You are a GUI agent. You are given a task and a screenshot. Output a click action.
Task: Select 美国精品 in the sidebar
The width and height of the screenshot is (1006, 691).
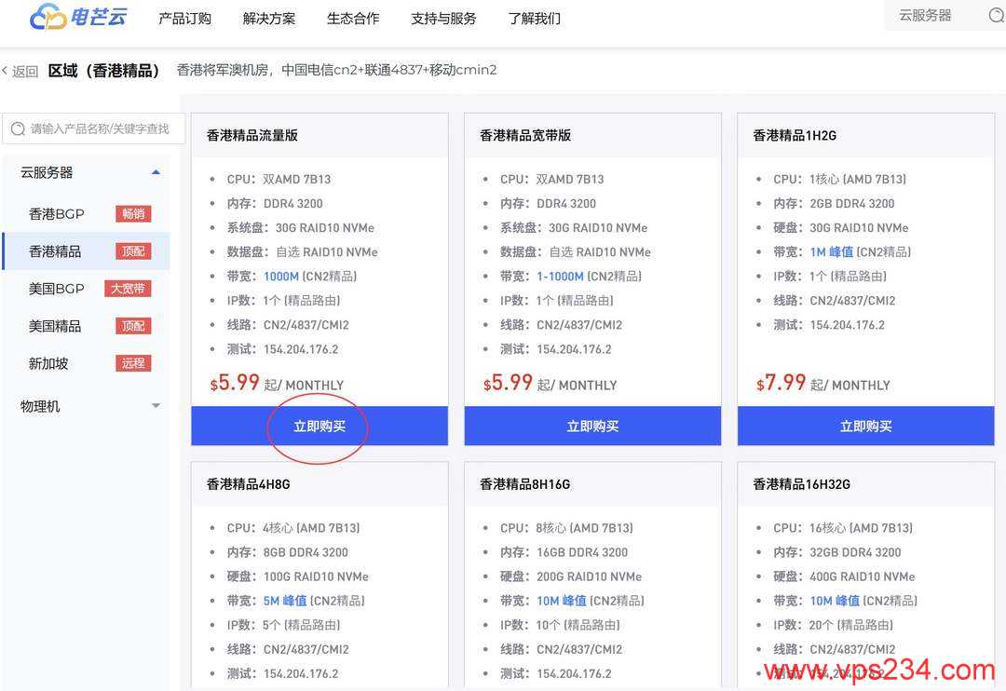click(55, 326)
